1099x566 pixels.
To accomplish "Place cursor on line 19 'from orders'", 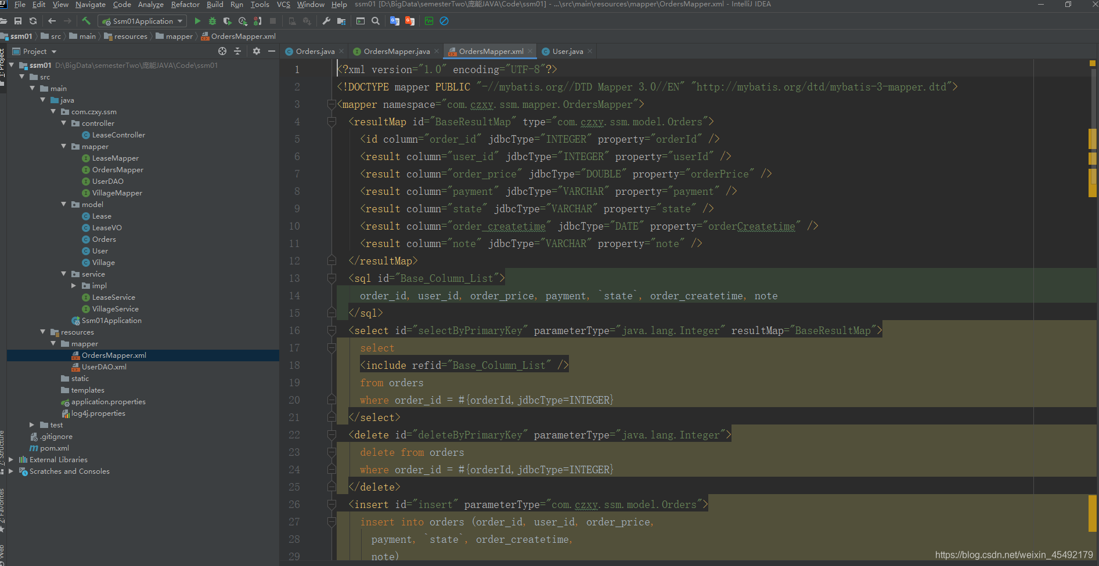I will coord(391,383).
